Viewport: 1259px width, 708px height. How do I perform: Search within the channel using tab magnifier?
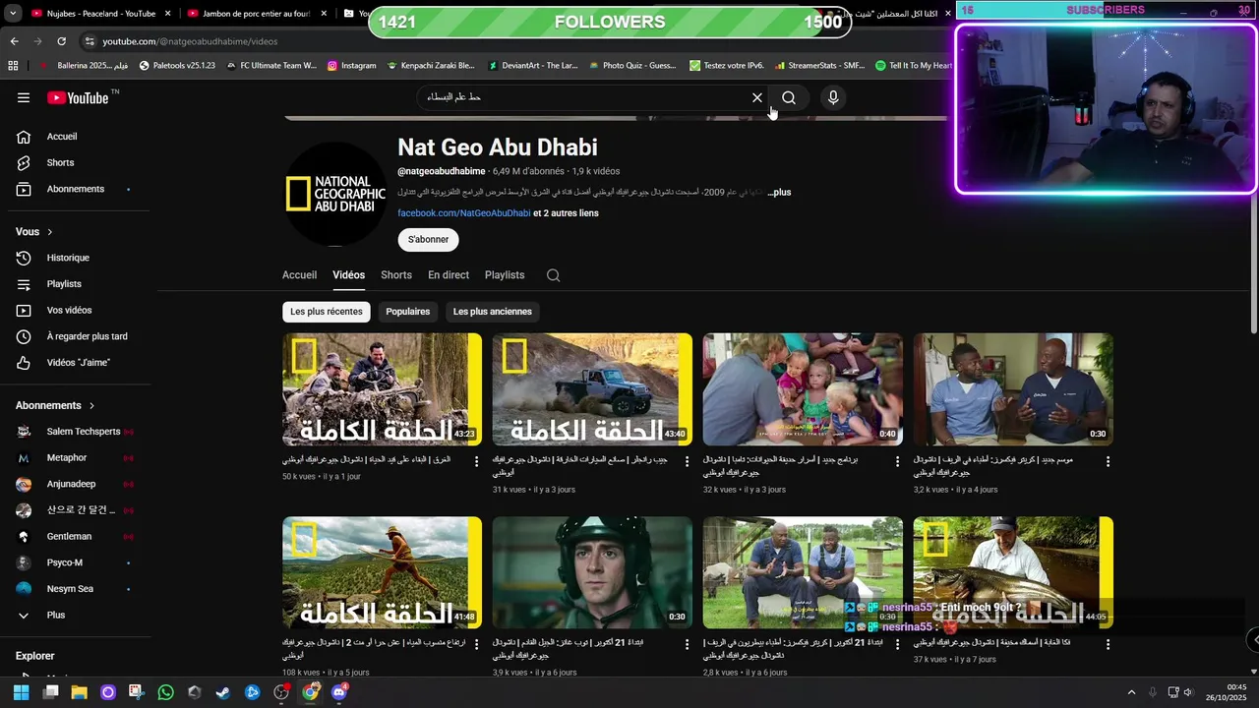(553, 275)
